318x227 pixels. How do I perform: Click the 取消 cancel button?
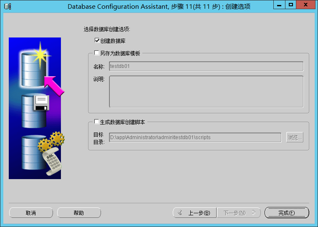tap(31, 213)
